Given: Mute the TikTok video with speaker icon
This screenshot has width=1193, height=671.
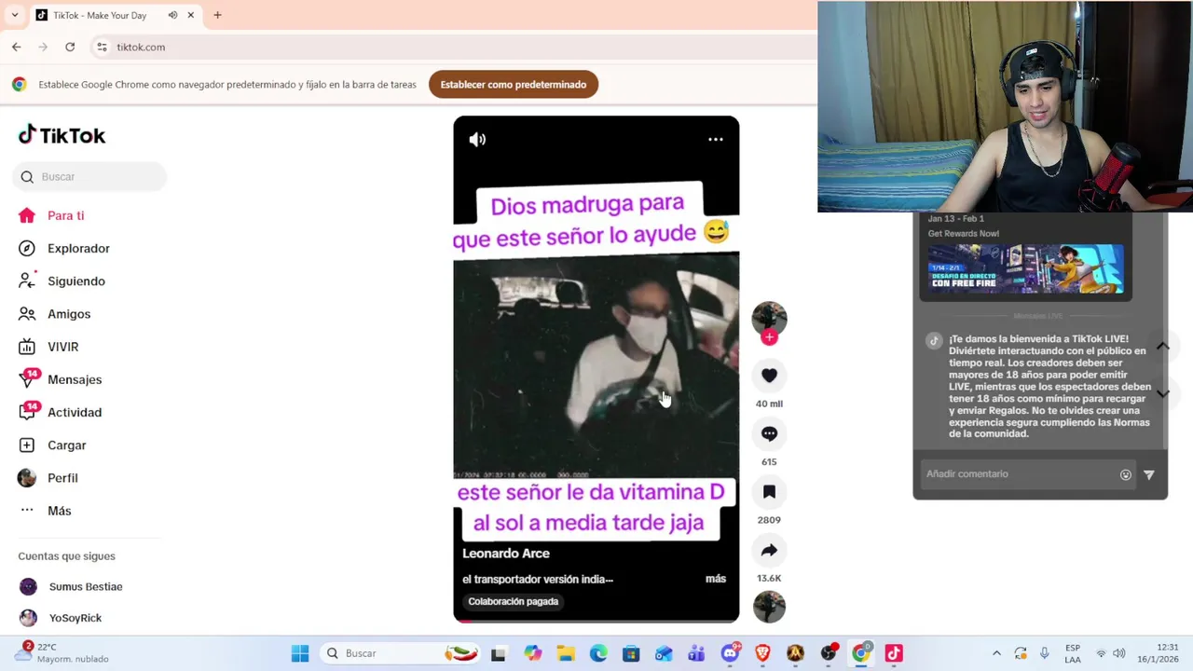Looking at the screenshot, I should pos(477,140).
